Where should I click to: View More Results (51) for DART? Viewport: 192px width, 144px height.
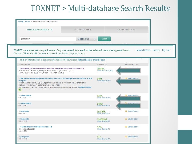click(x=104, y=81)
